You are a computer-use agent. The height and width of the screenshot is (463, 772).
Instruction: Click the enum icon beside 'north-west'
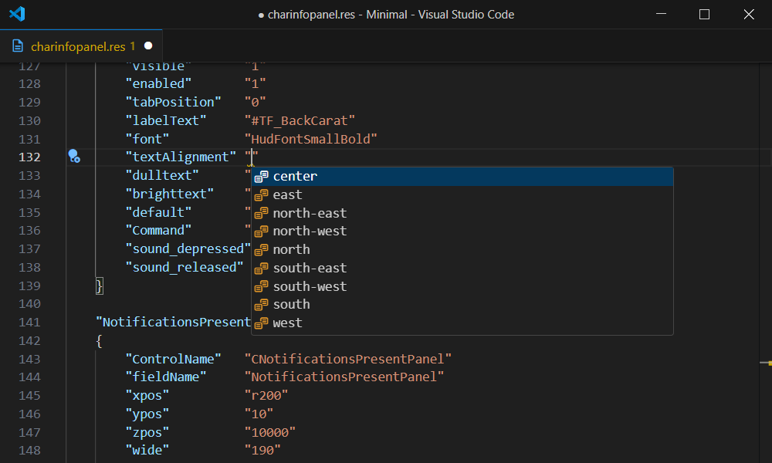262,231
